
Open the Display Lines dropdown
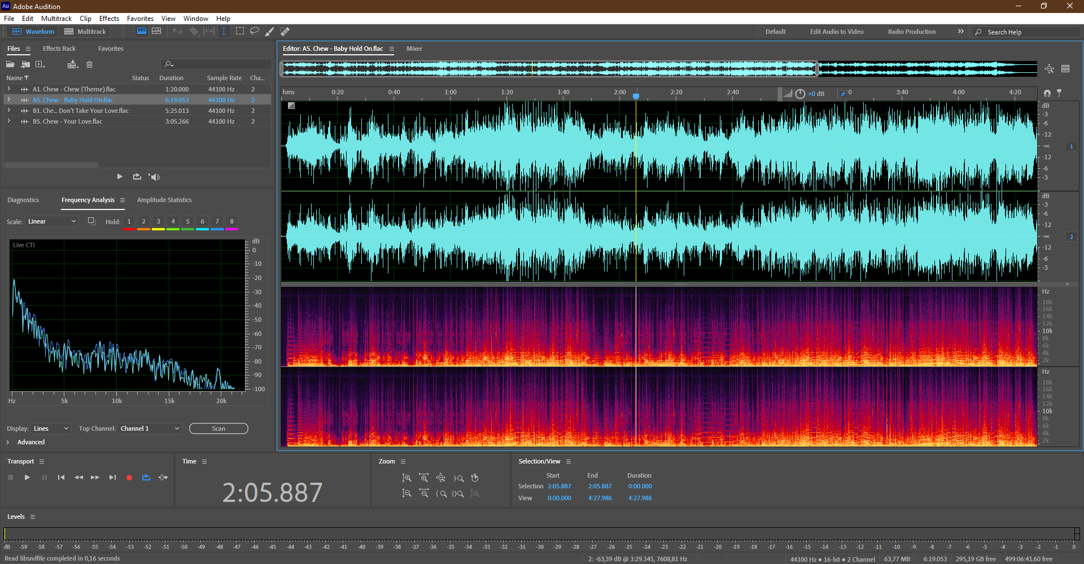51,429
